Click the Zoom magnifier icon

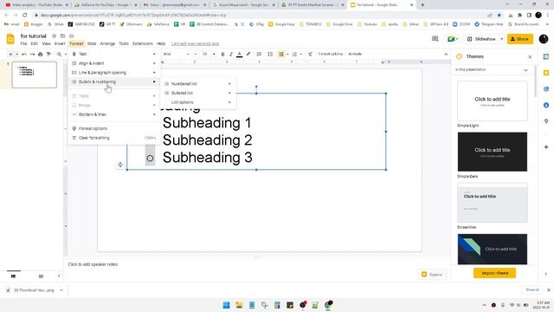tap(60, 54)
